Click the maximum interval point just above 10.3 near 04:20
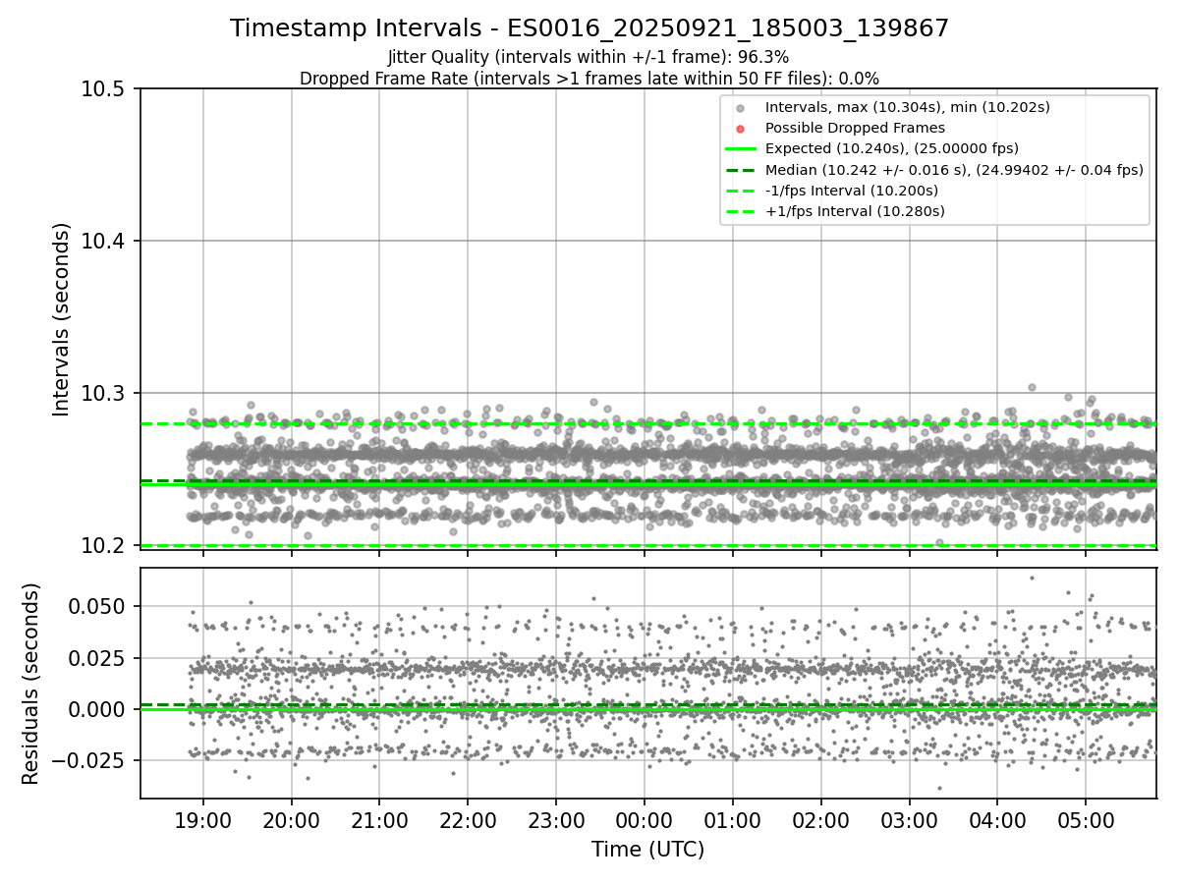1179x884 pixels. (x=1032, y=387)
